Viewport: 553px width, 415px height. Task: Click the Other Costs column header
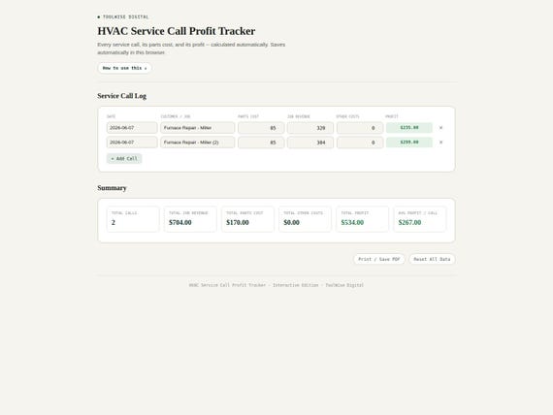coord(347,116)
